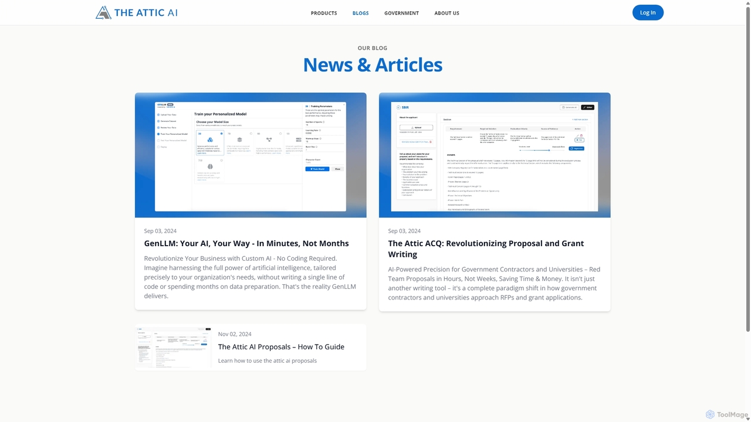The width and height of the screenshot is (751, 422).
Task: Click The Attic AI logo icon
Action: click(103, 12)
